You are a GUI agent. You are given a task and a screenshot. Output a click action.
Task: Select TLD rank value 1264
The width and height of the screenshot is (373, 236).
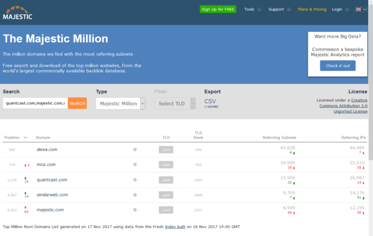[x=198, y=180]
